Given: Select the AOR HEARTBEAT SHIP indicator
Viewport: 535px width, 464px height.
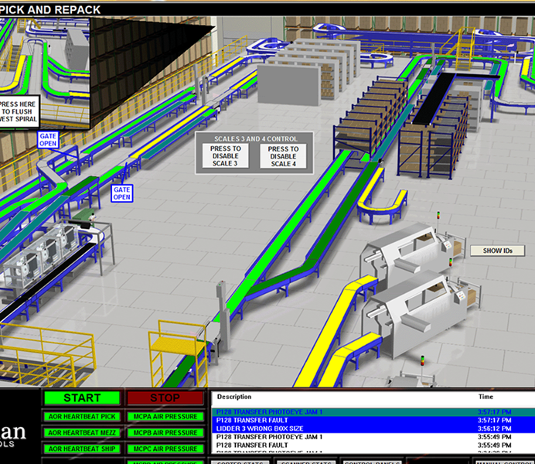Looking at the screenshot, I should pos(82,449).
